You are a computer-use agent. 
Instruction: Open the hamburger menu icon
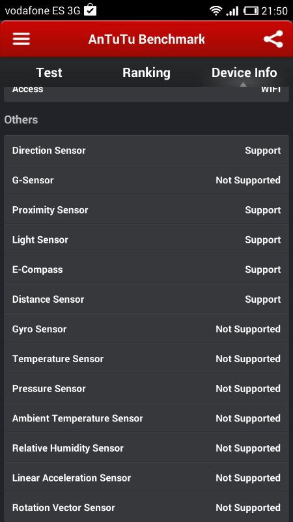tap(21, 39)
